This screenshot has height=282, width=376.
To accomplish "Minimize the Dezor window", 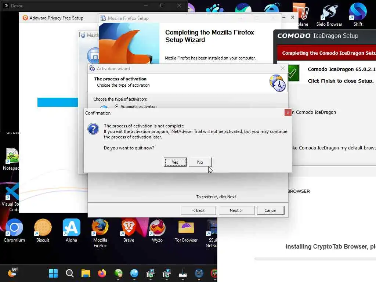I will pos(146,6).
